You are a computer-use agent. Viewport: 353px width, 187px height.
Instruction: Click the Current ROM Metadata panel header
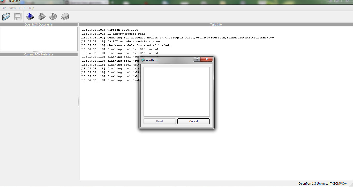pos(39,54)
